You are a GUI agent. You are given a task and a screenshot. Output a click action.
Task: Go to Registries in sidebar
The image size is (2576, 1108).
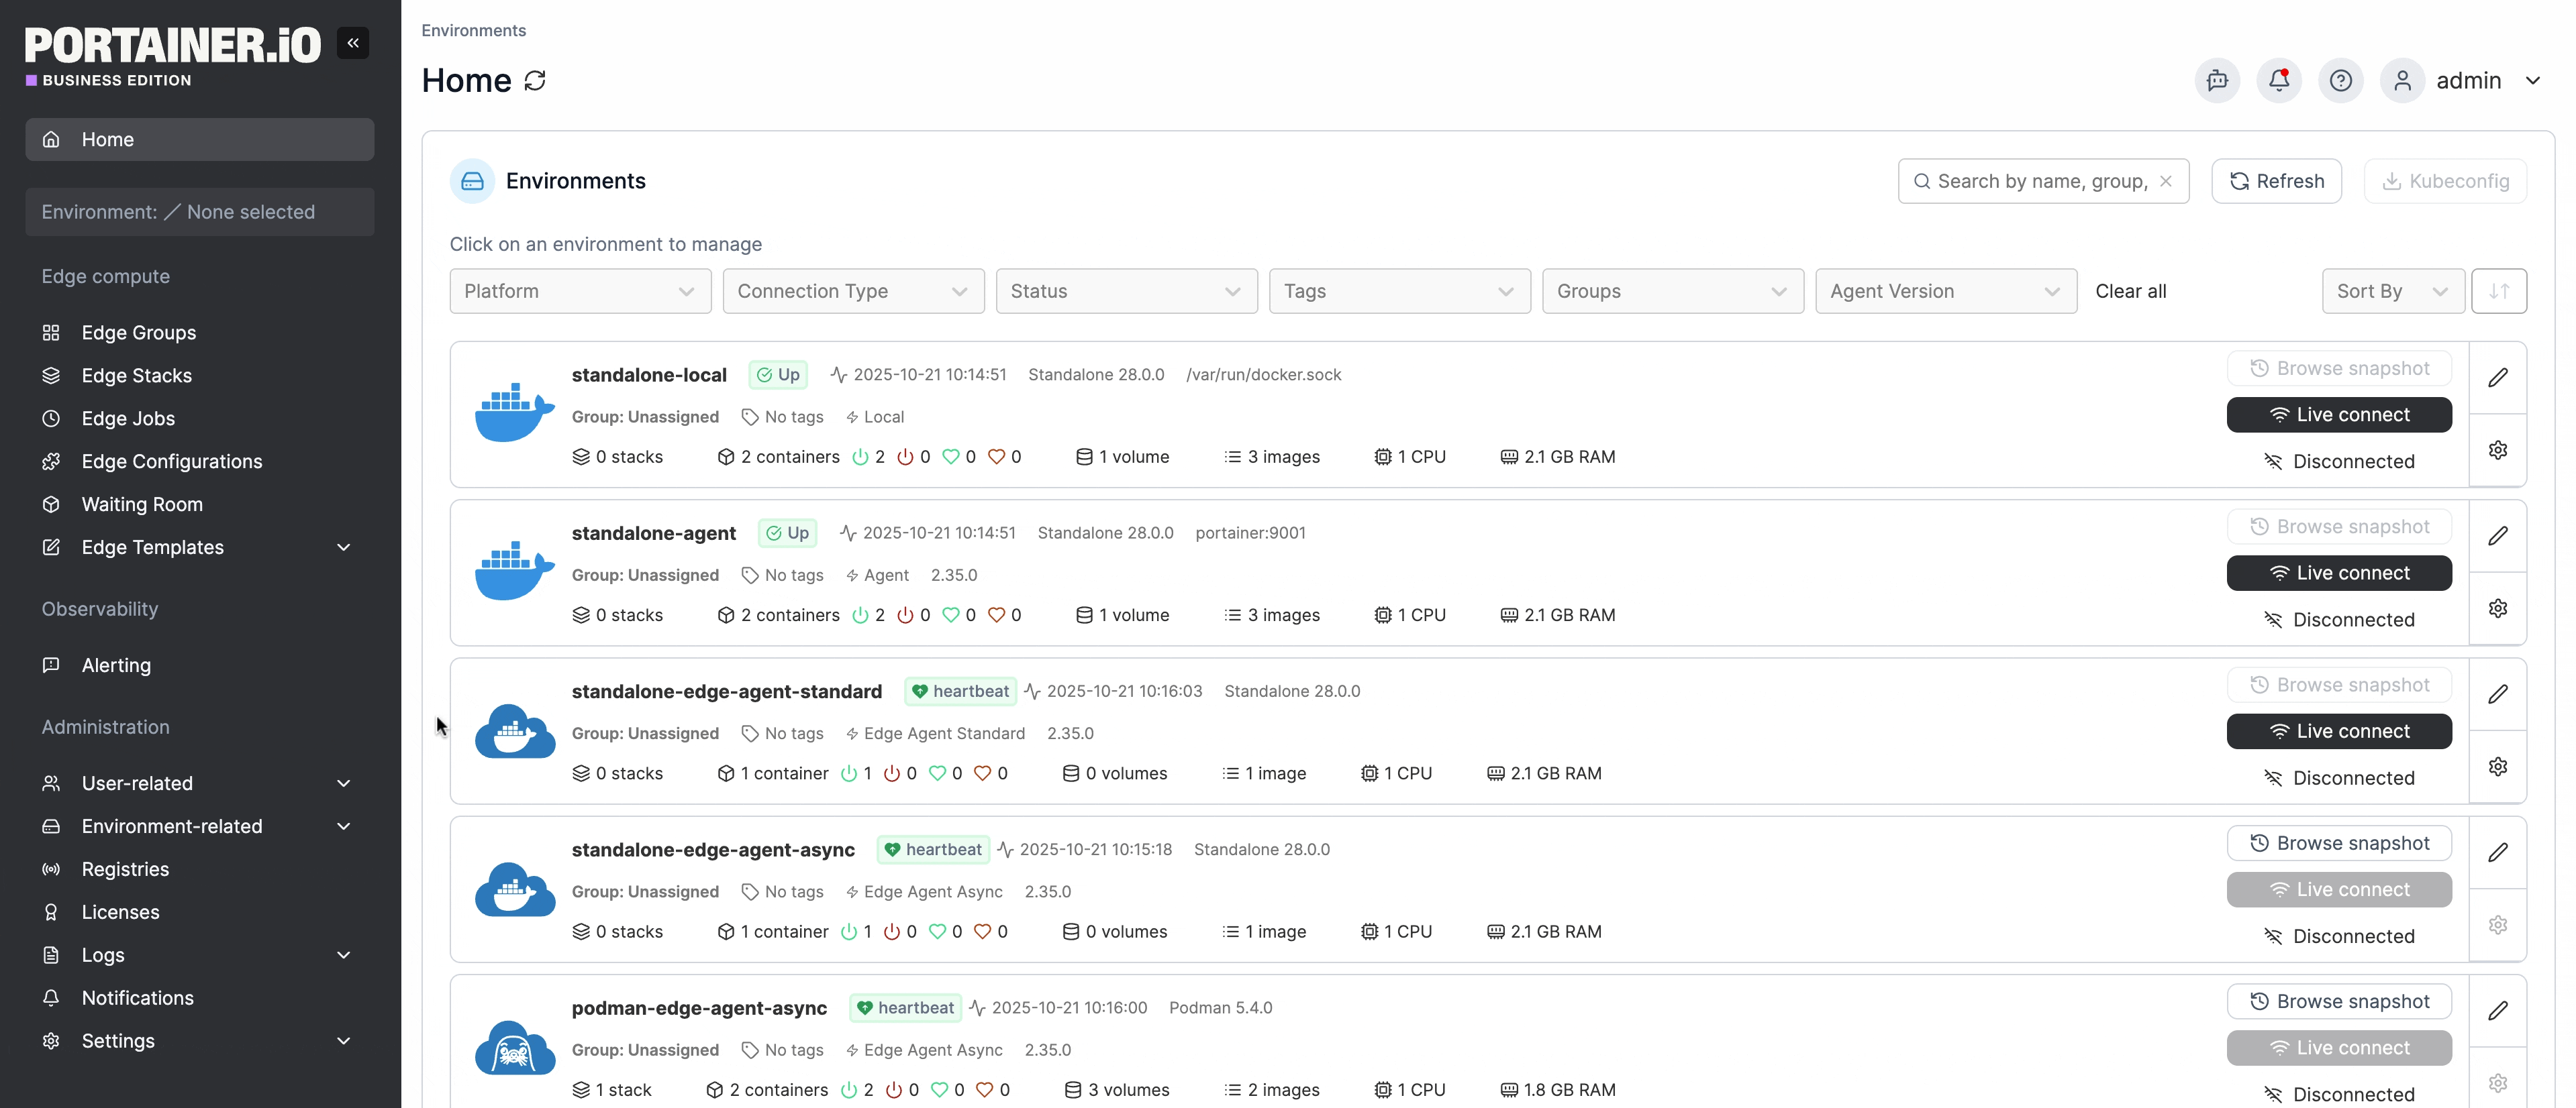click(125, 869)
